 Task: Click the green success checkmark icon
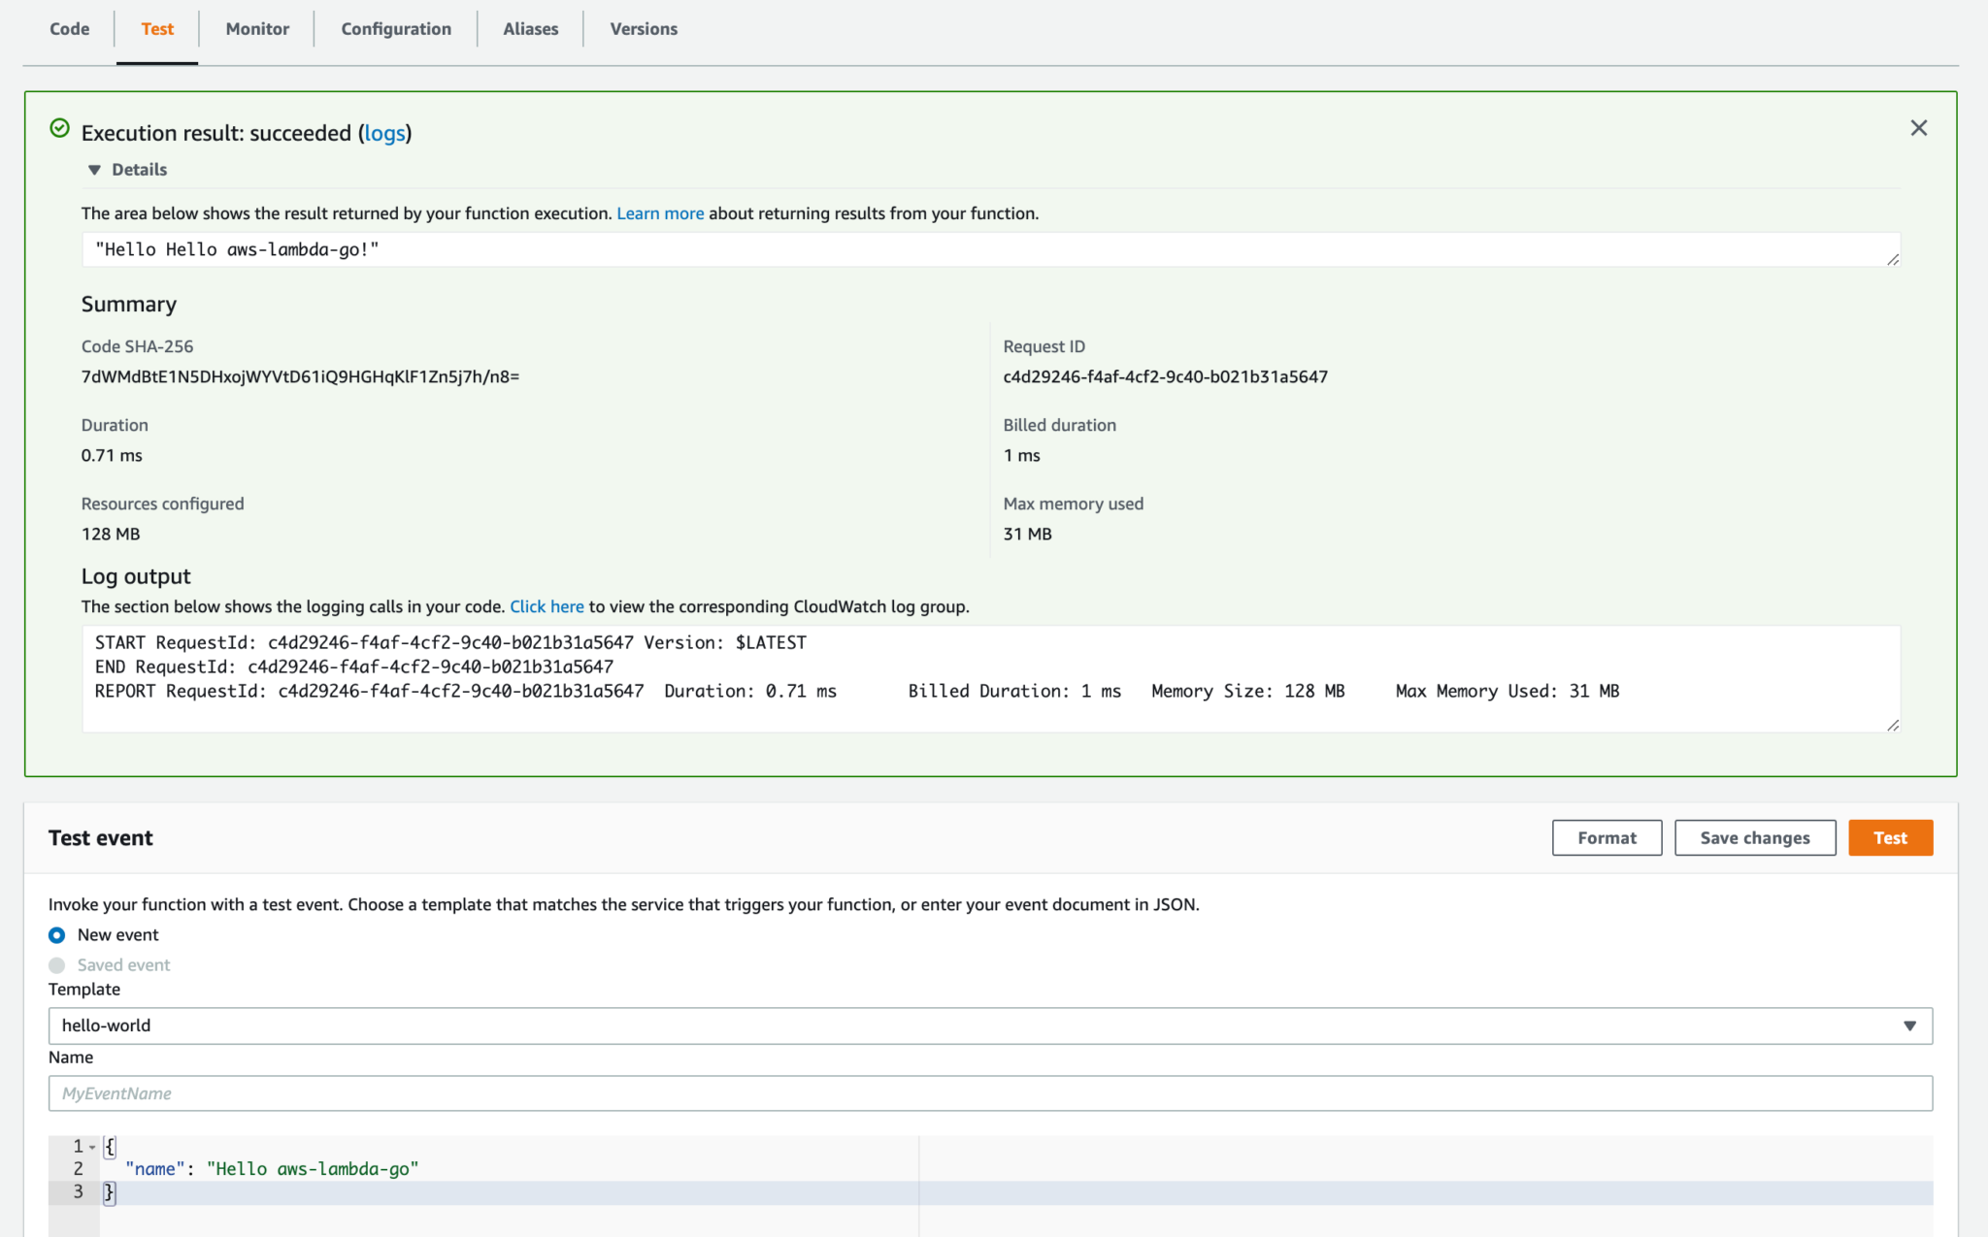[x=59, y=127]
